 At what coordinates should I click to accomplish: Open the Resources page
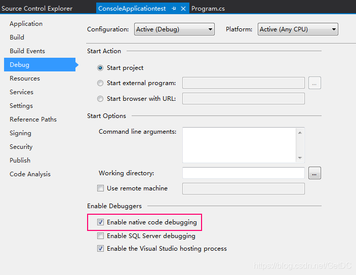click(25, 78)
